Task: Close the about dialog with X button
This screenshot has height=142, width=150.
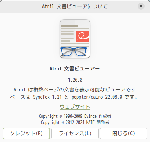Action: pyautogui.click(x=141, y=6)
